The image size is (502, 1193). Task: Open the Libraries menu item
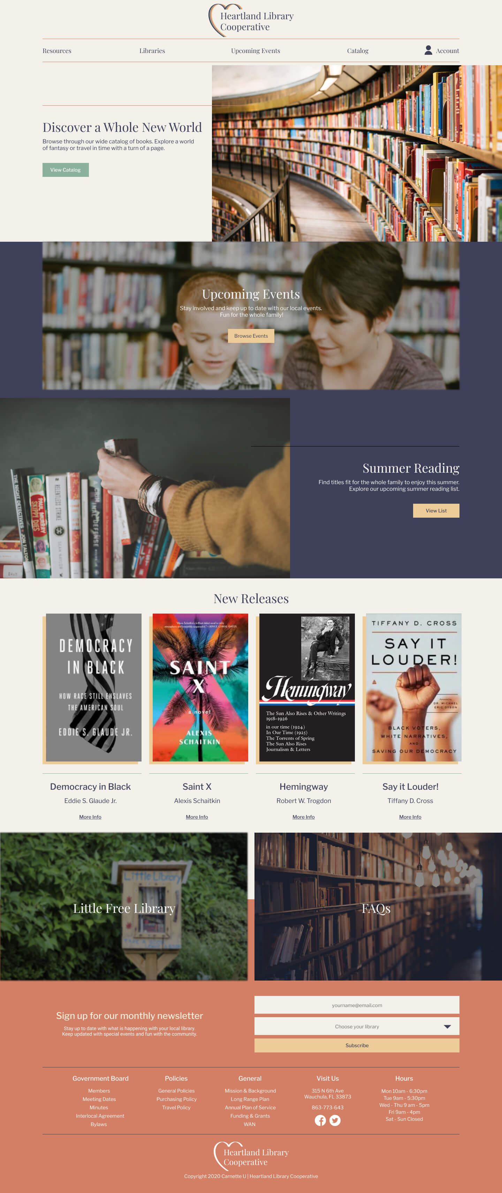152,51
